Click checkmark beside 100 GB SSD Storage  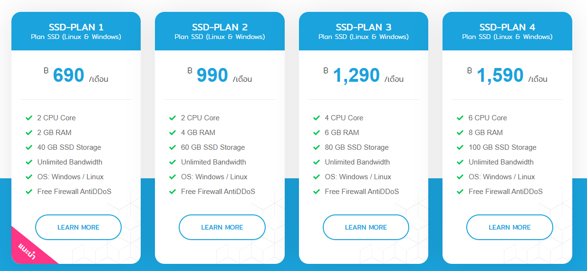pyautogui.click(x=460, y=147)
